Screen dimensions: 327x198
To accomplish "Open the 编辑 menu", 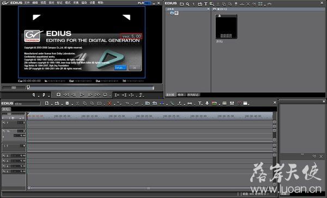I will (35, 3).
